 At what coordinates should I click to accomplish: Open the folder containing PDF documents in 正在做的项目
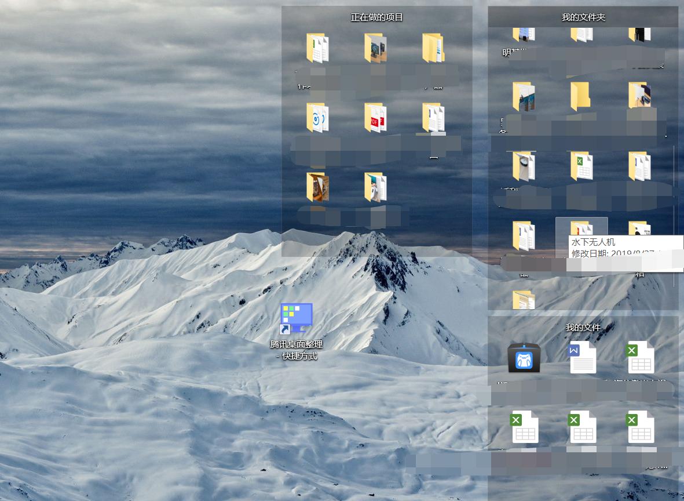pos(375,118)
